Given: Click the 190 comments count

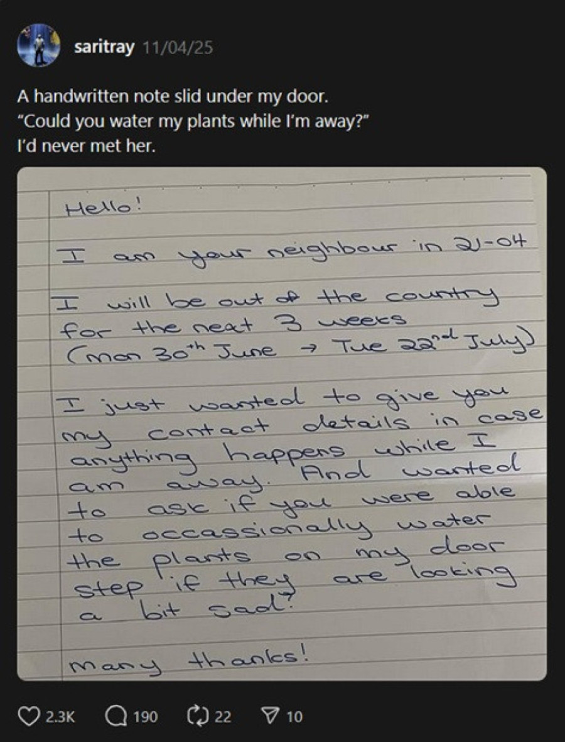Looking at the screenshot, I should pos(145,716).
